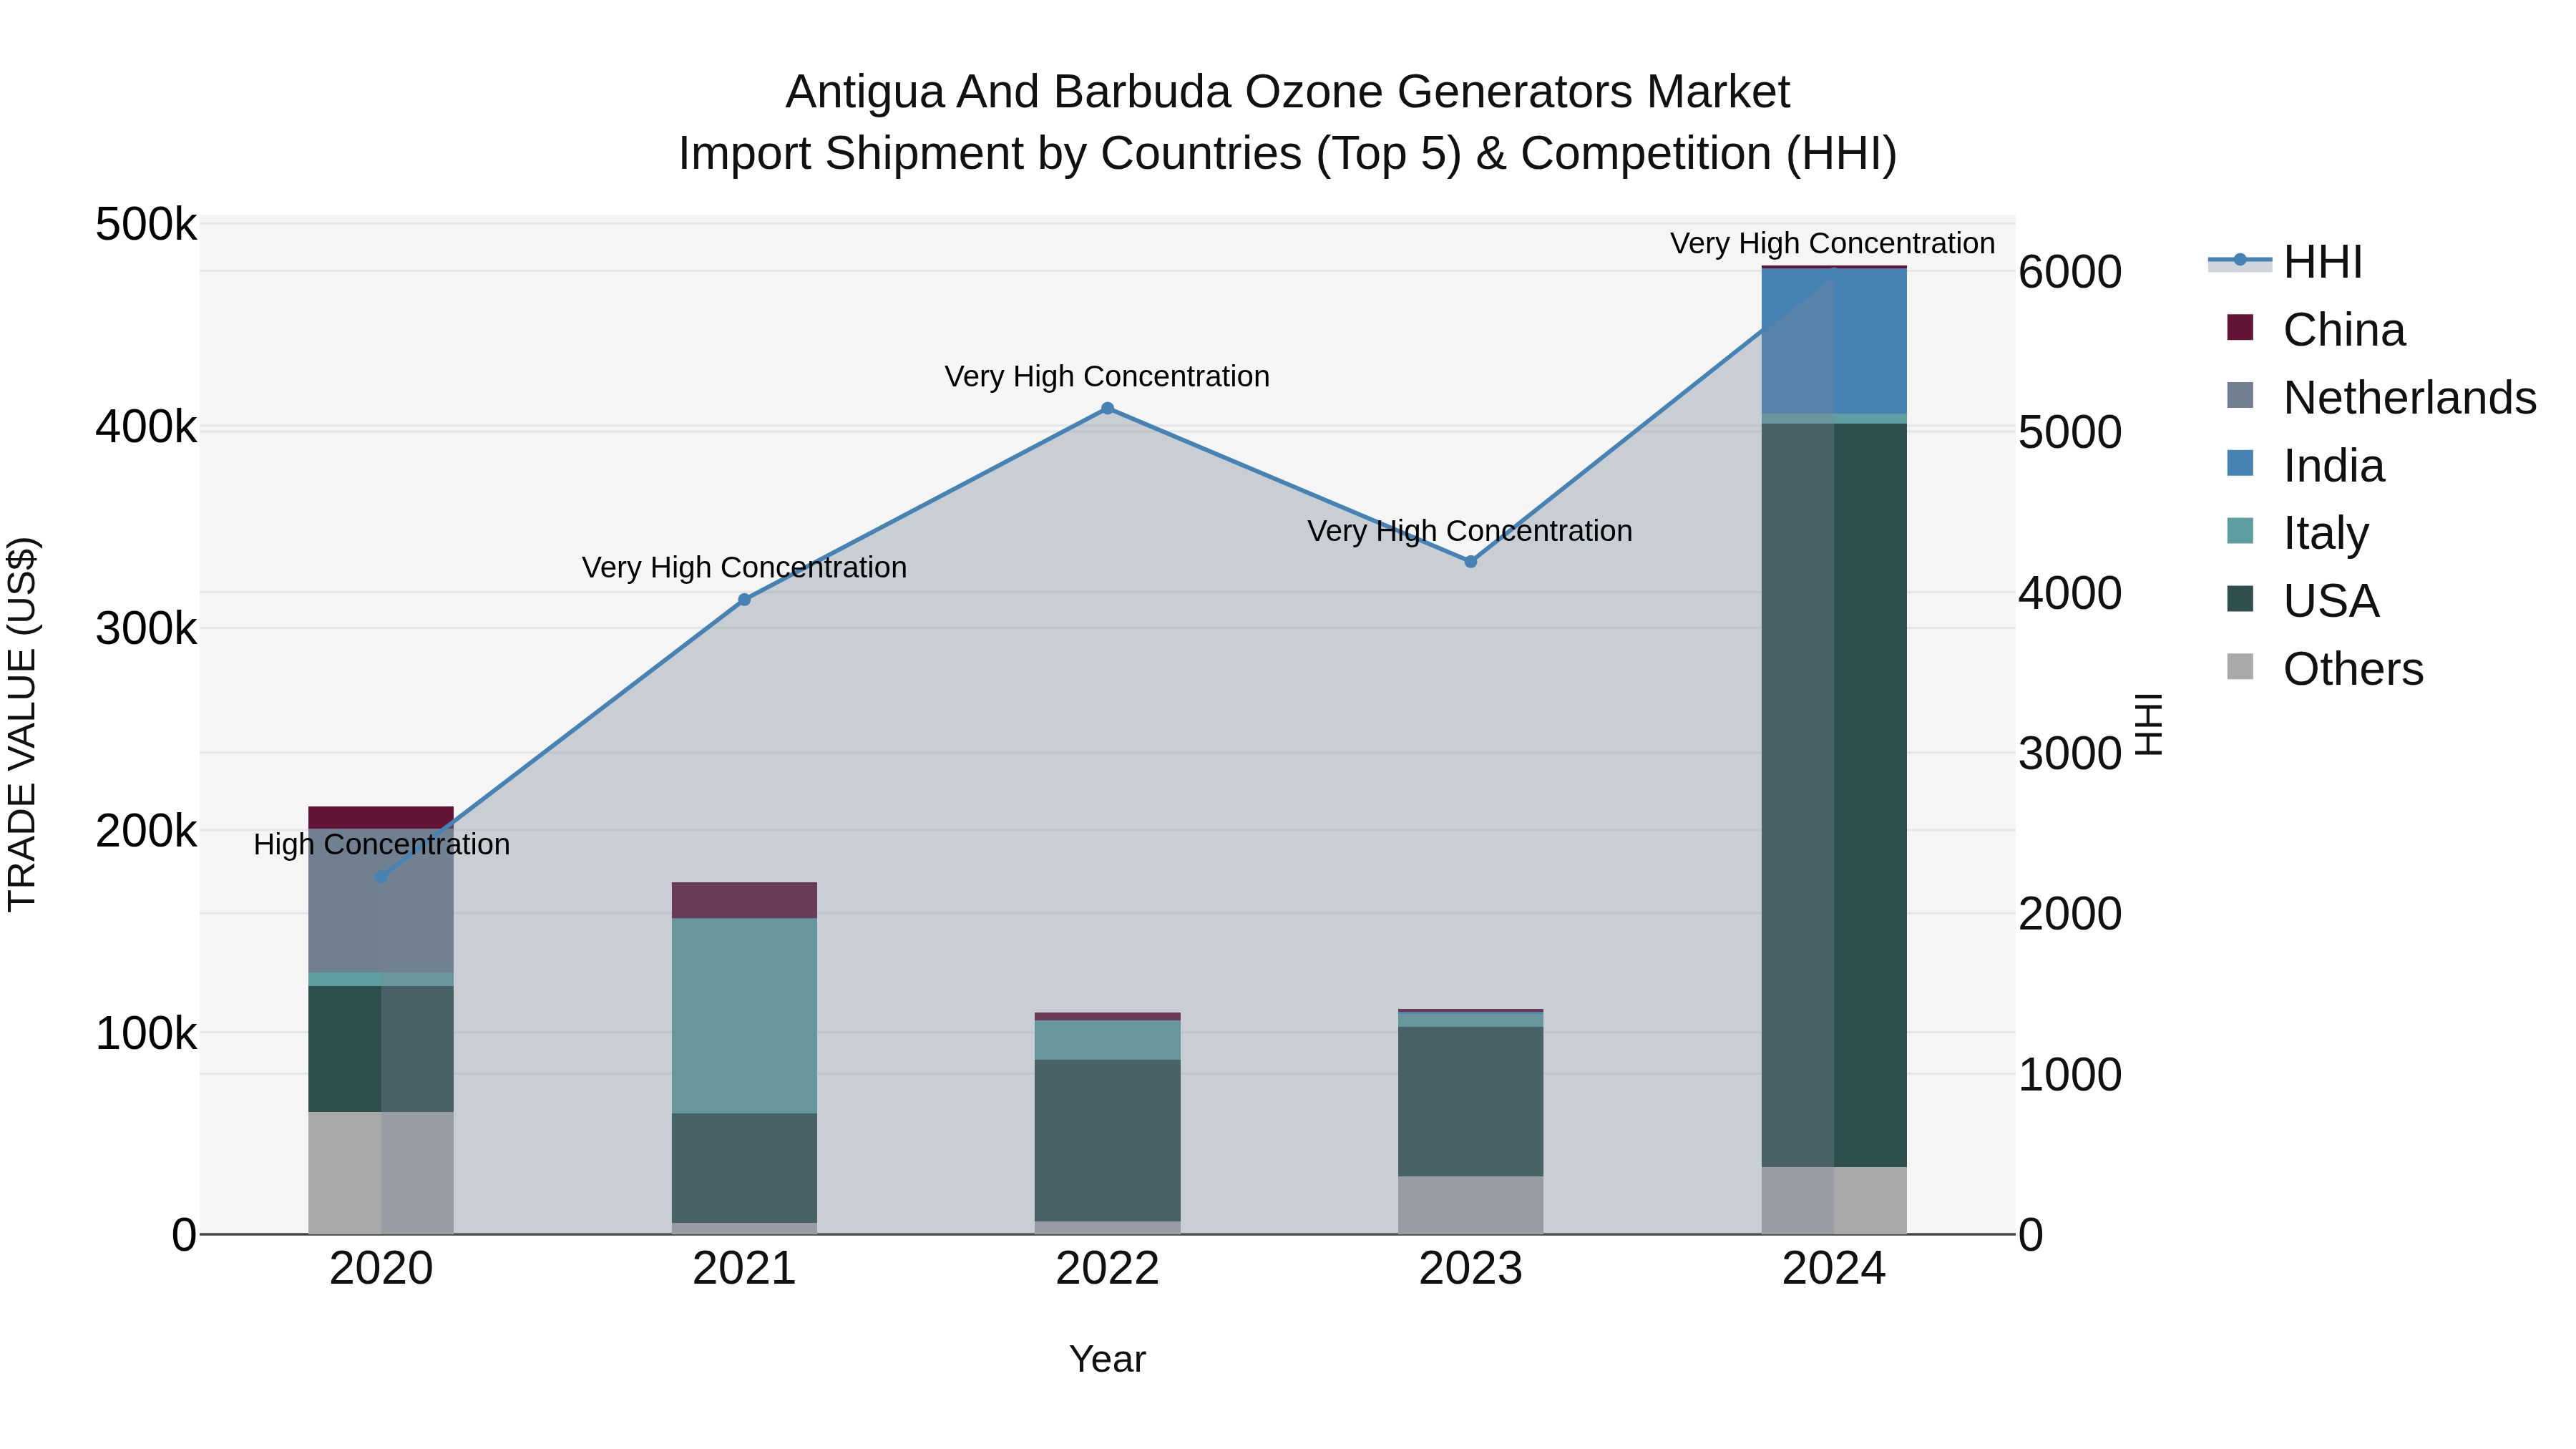Click the 'High Concentration' annotation for 2020
The height and width of the screenshot is (1449, 2576).
point(381,844)
